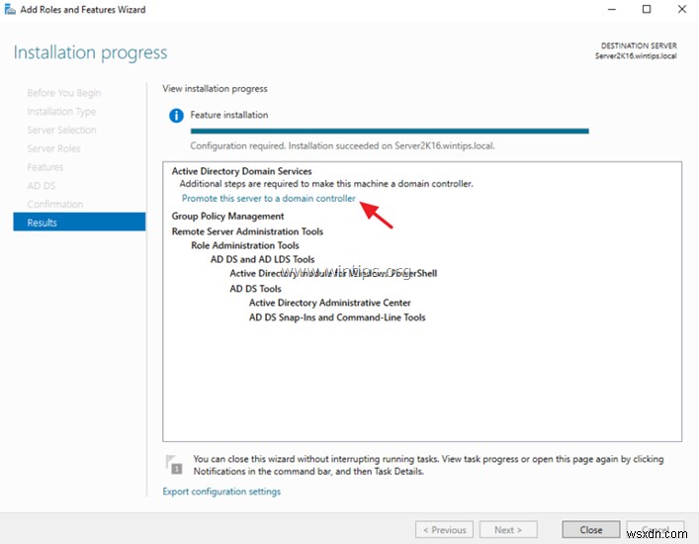The height and width of the screenshot is (544, 699).
Task: Click the disabled Previous button
Action: tap(444, 530)
